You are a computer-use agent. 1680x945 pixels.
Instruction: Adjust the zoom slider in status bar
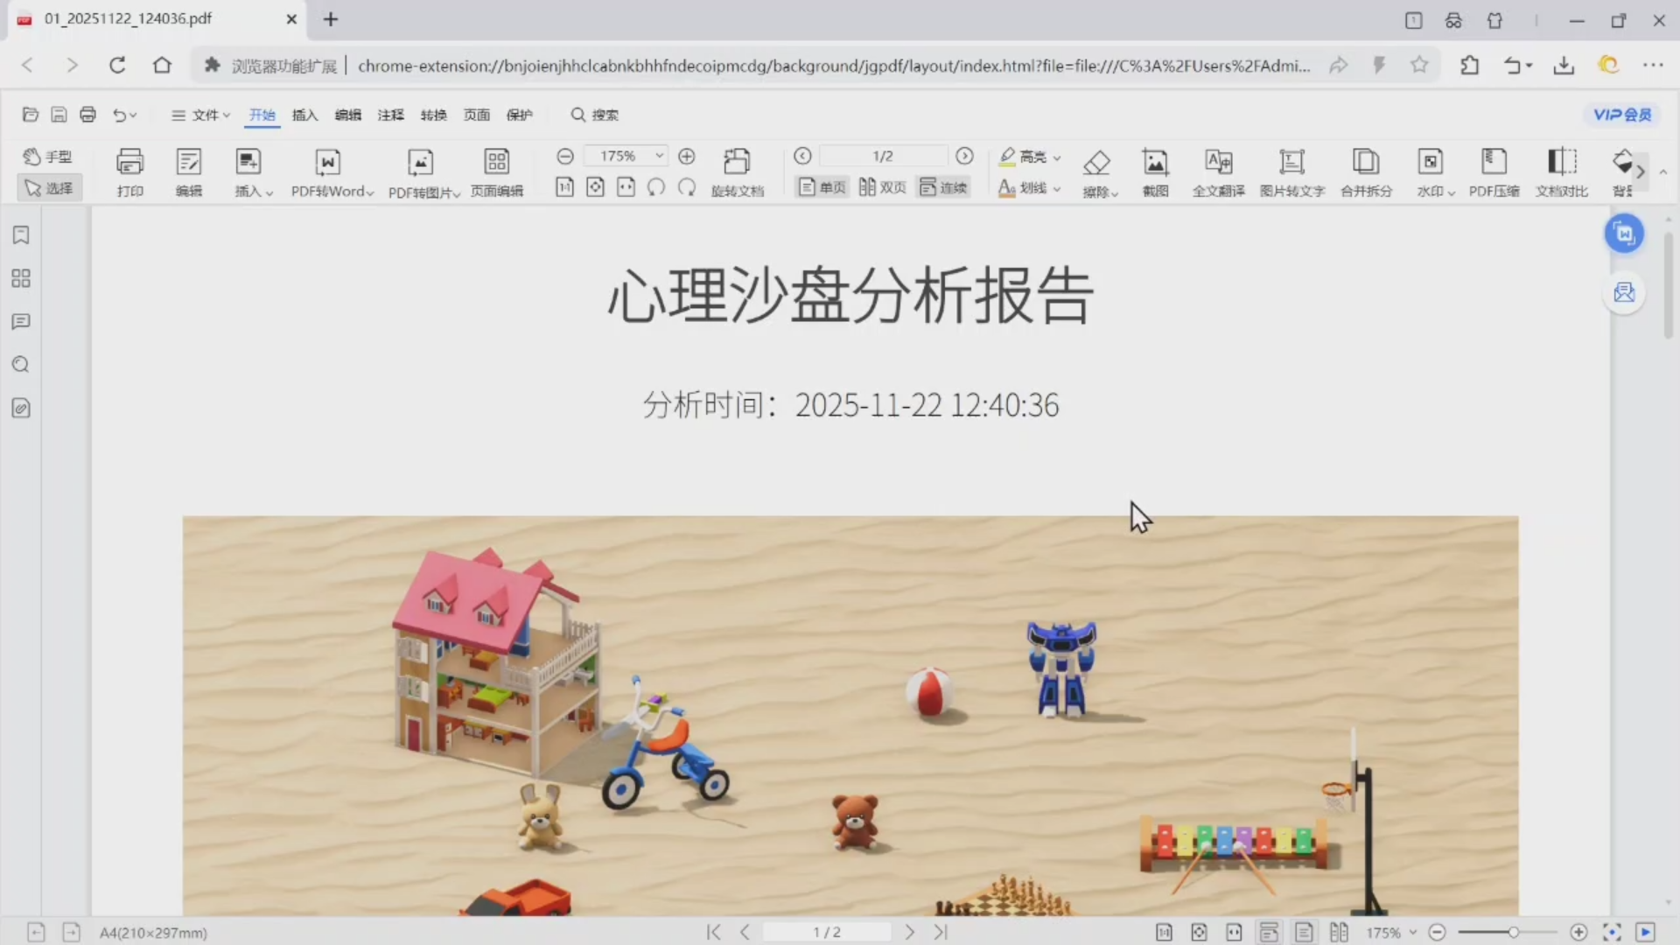[1513, 933]
